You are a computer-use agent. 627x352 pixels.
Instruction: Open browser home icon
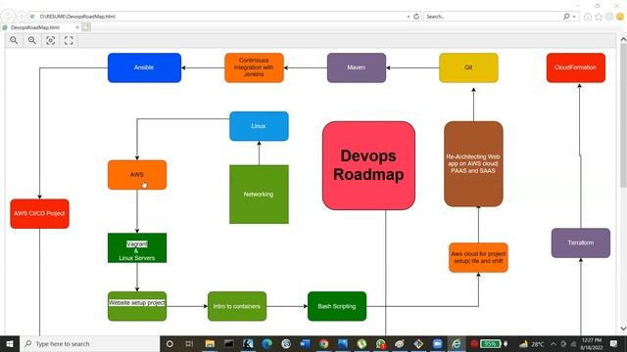click(x=588, y=17)
